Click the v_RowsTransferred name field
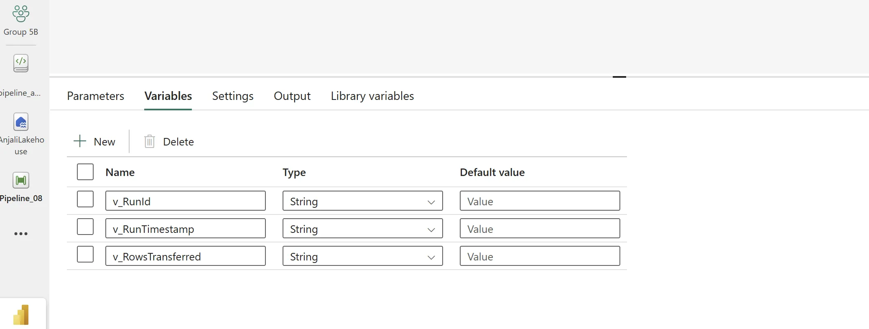 (186, 256)
